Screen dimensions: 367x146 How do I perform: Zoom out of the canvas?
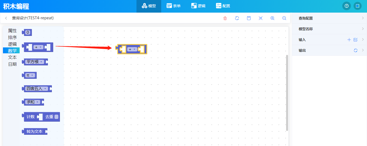(x=284, y=18)
